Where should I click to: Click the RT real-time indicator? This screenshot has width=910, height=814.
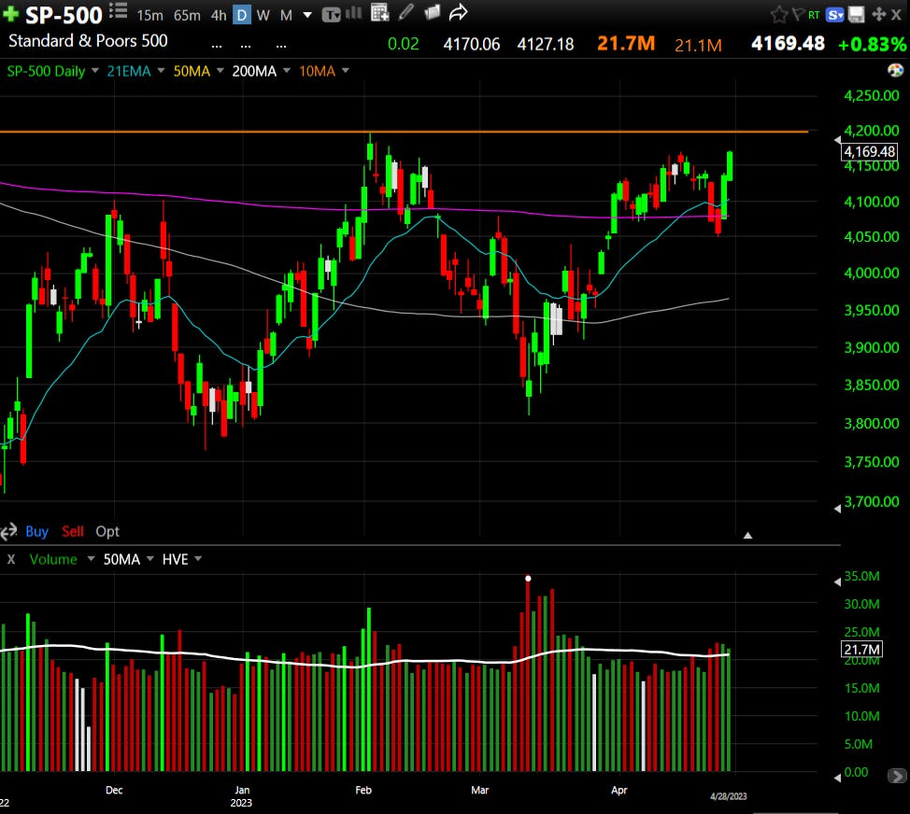[x=814, y=15]
